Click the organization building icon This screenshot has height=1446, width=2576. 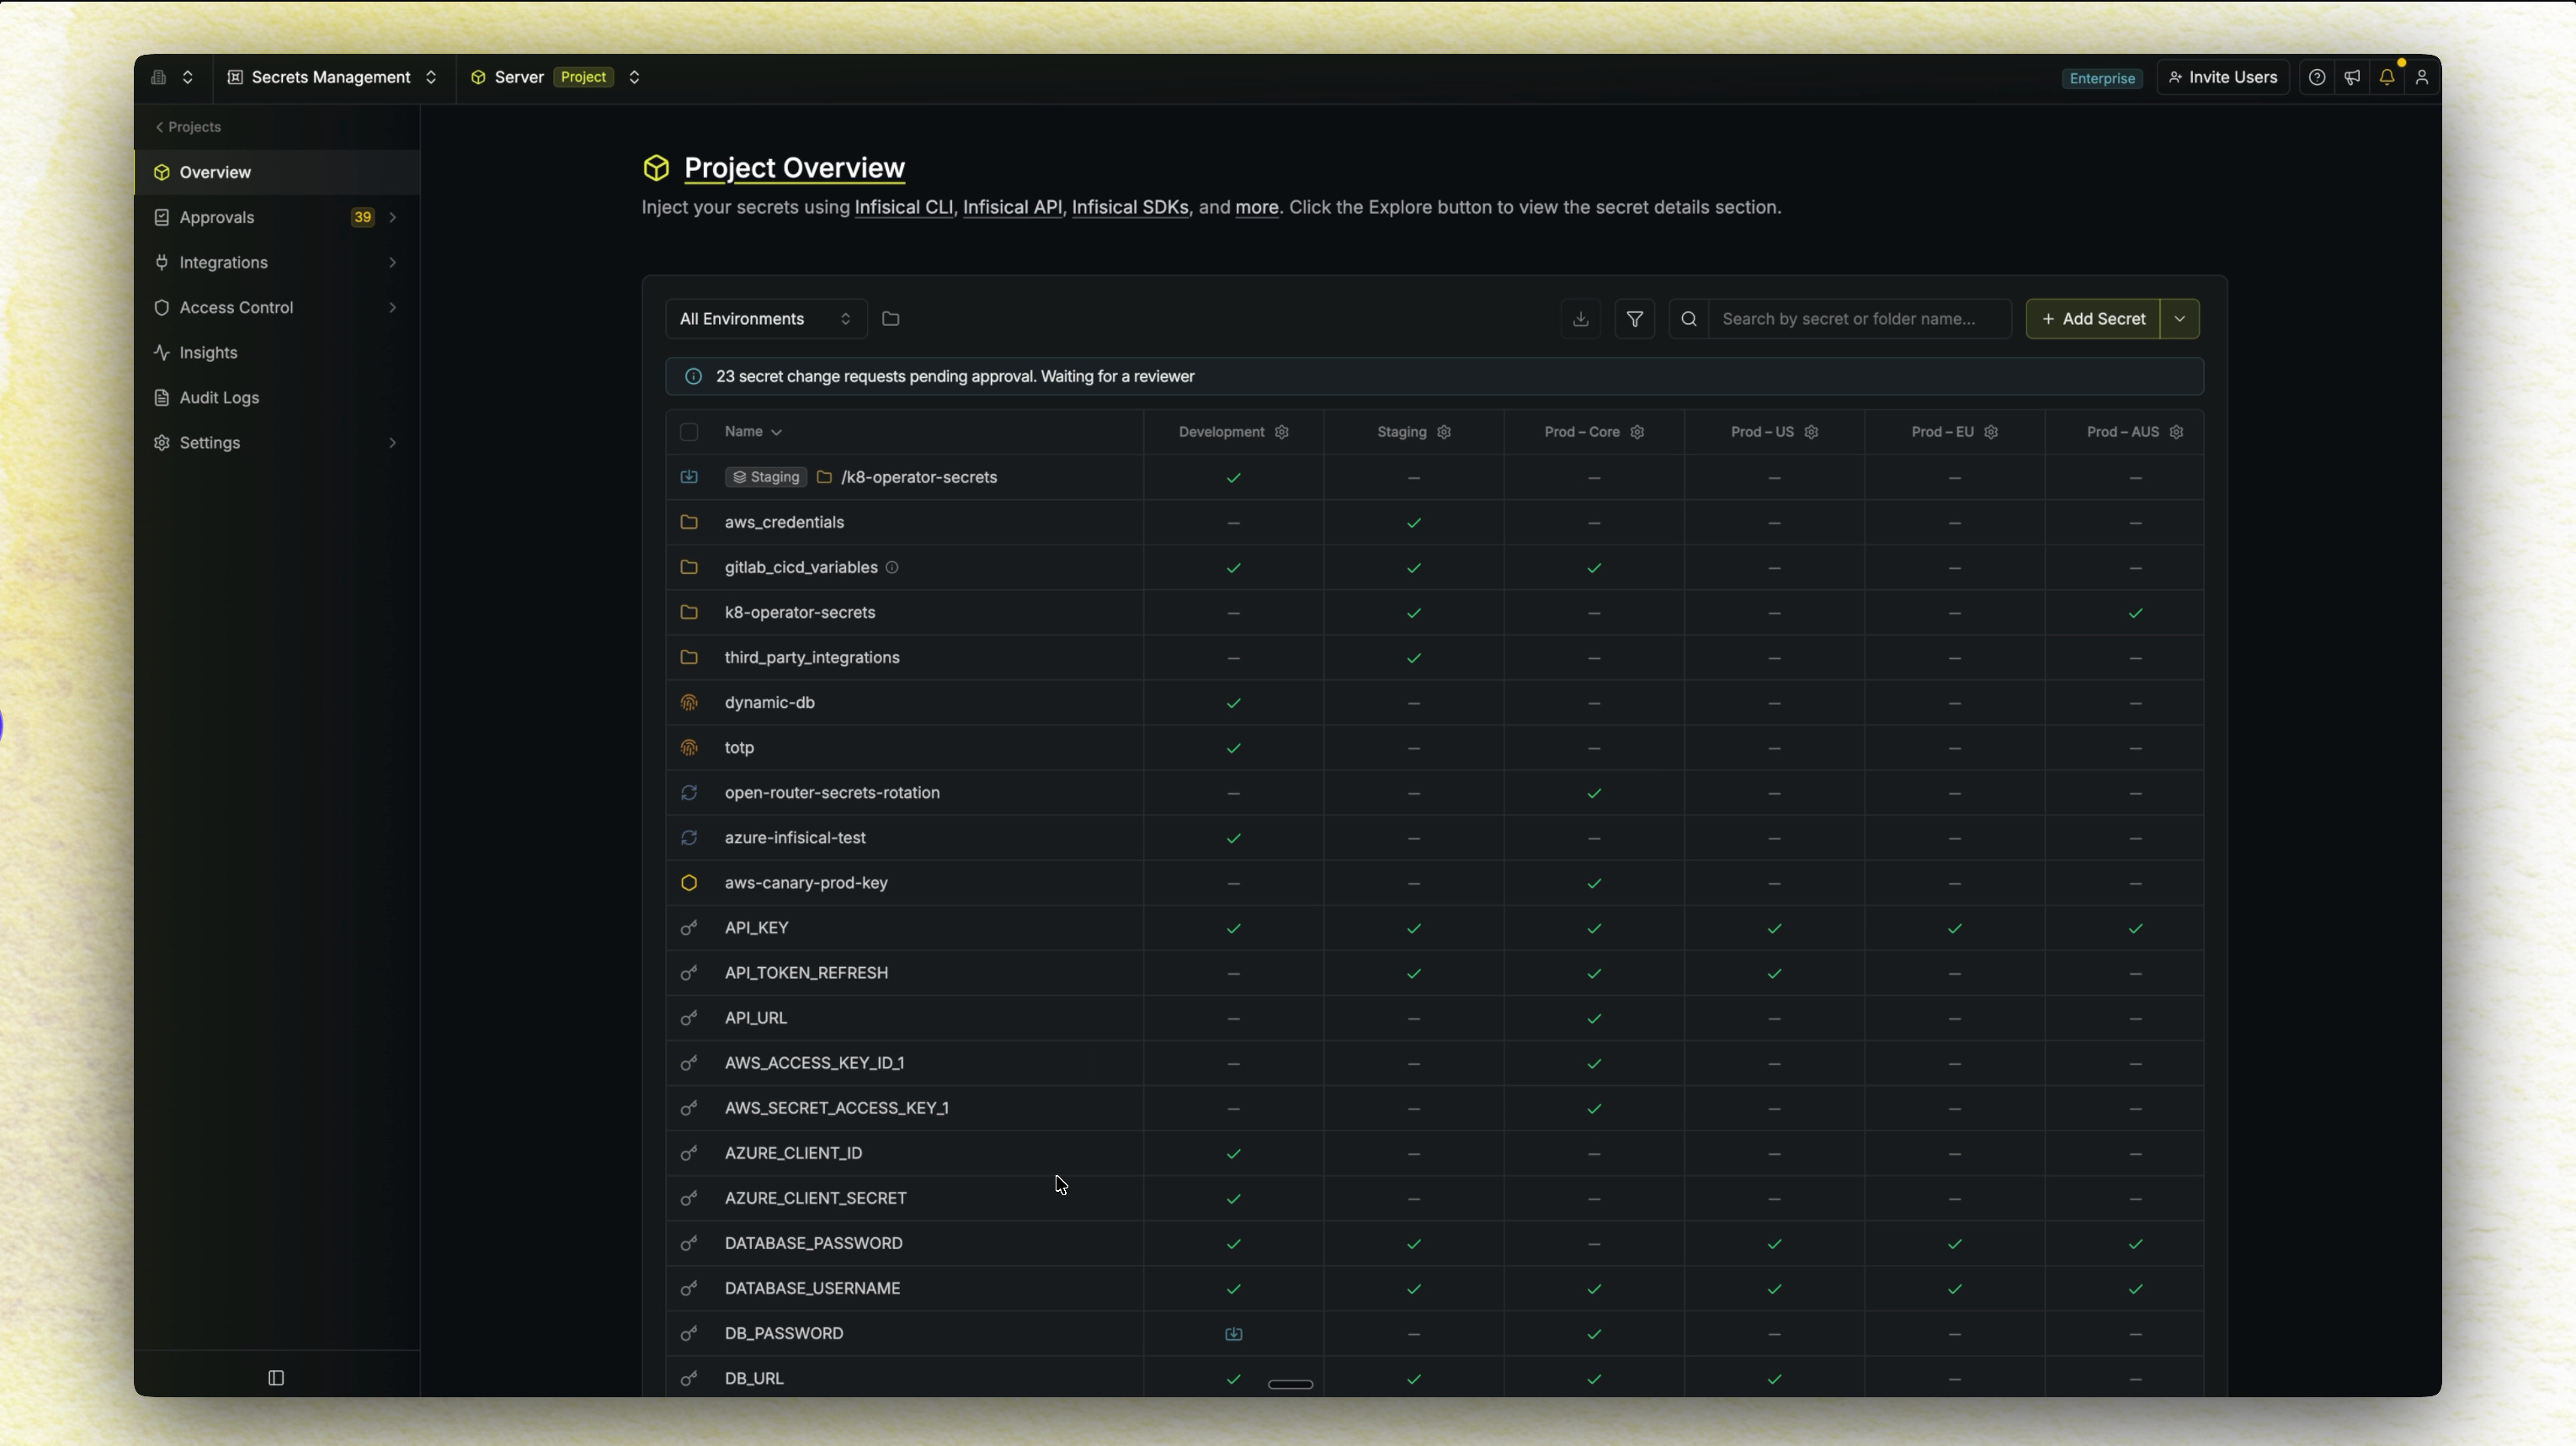click(x=158, y=77)
